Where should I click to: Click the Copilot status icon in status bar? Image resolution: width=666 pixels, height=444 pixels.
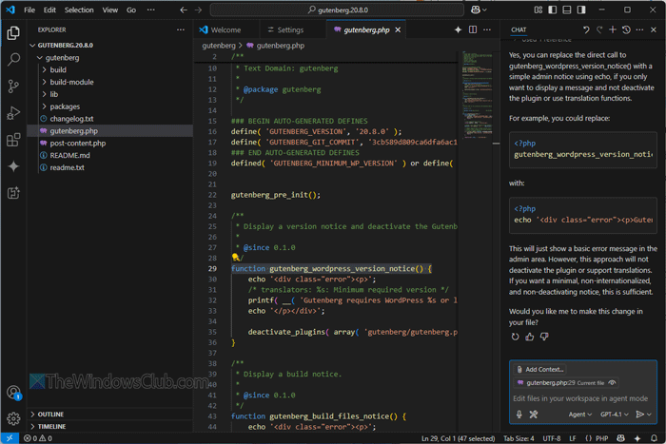point(620,438)
